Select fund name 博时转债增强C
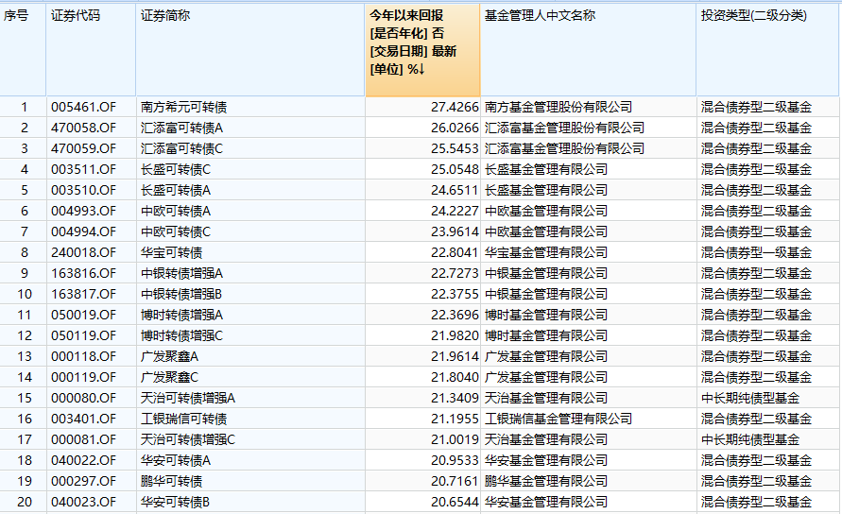 click(181, 335)
